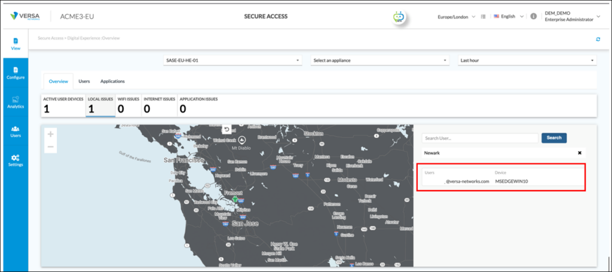Open the English language dropdown
This screenshot has height=272, width=612.
(x=509, y=16)
